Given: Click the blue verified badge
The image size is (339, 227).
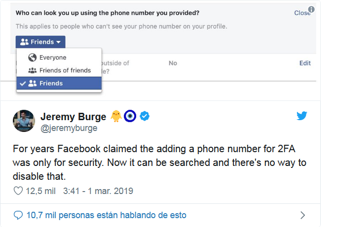Looking at the screenshot, I should [x=145, y=116].
